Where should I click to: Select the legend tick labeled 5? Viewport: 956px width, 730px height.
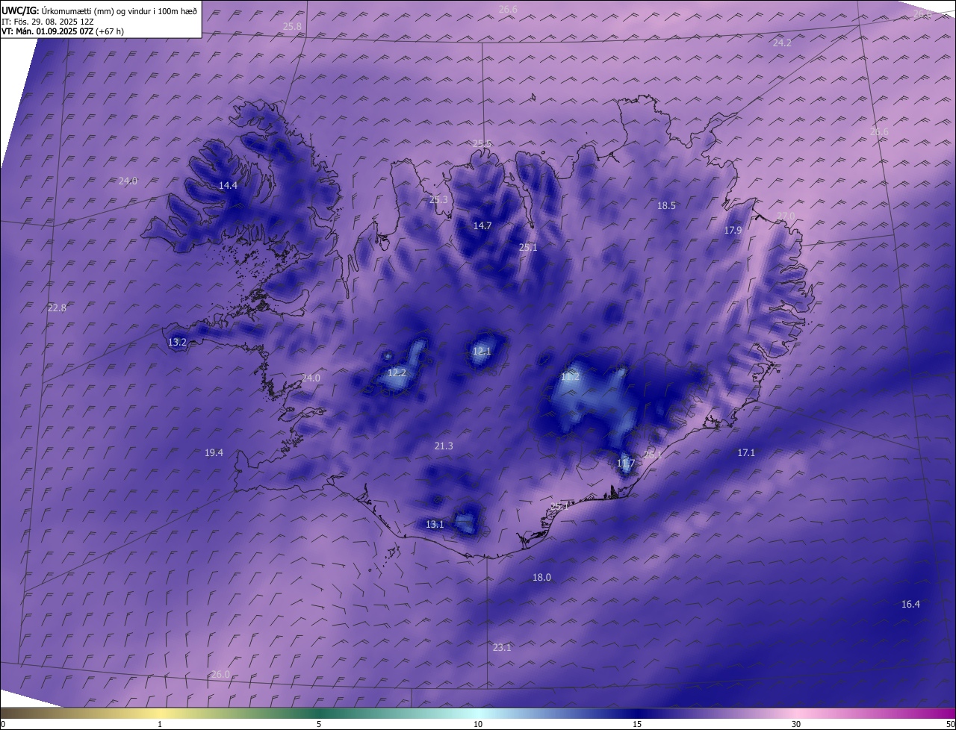click(x=319, y=724)
